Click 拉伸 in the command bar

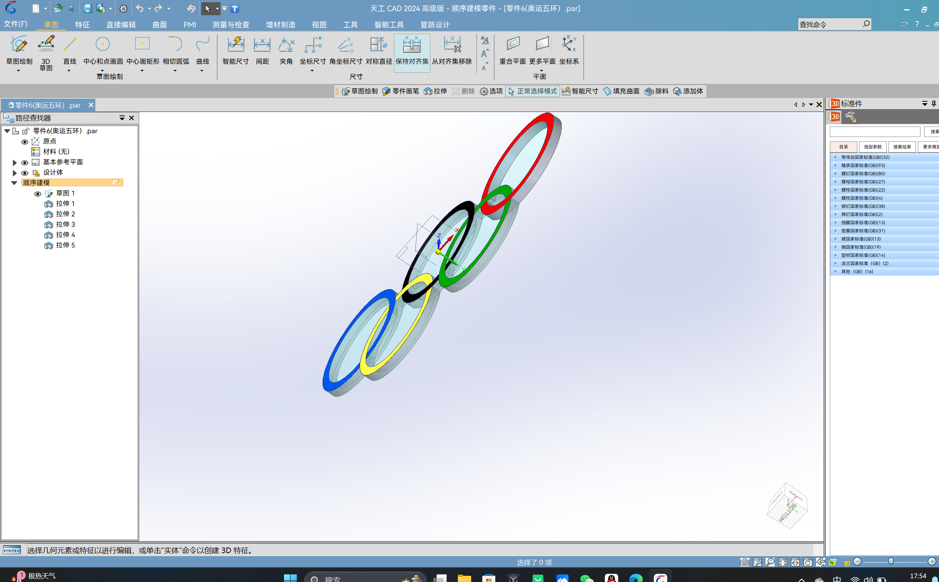[x=436, y=91]
